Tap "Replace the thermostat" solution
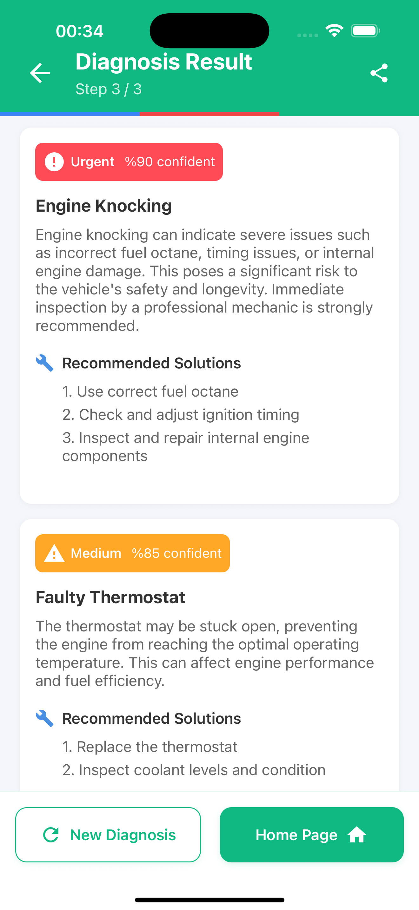 pos(150,747)
